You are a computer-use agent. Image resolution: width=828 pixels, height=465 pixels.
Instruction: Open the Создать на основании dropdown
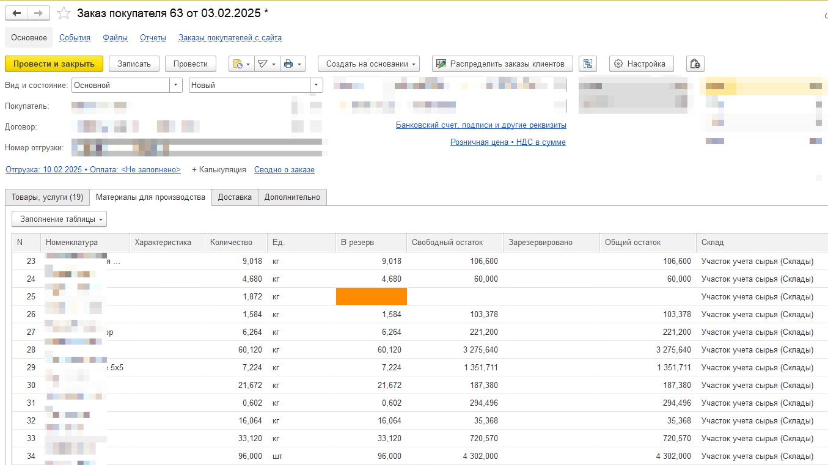tap(368, 64)
